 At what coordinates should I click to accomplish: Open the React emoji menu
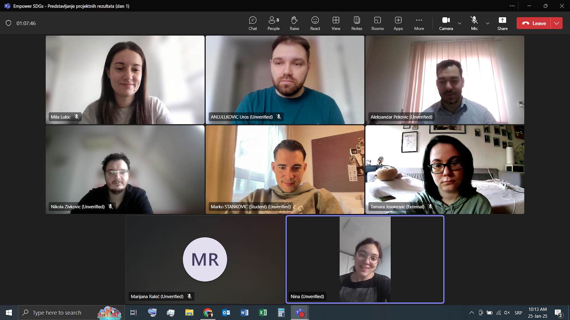[x=315, y=23]
